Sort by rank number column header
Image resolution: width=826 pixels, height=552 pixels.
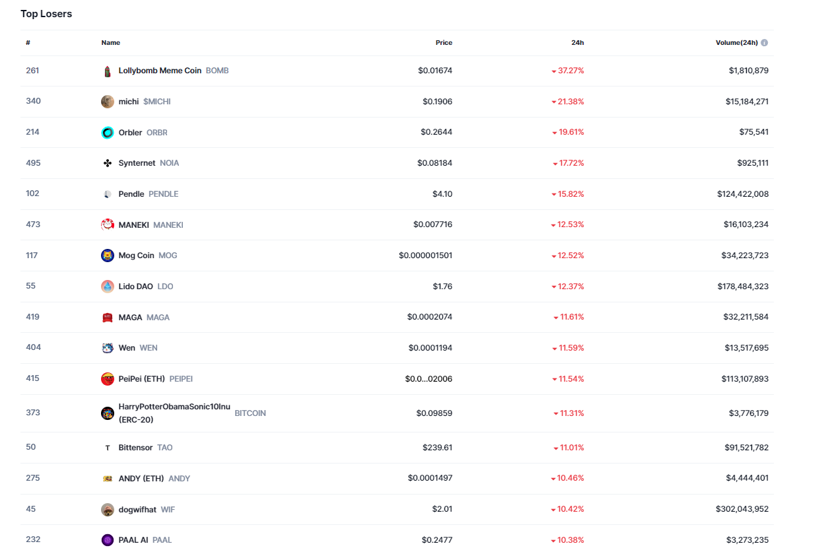(x=28, y=43)
